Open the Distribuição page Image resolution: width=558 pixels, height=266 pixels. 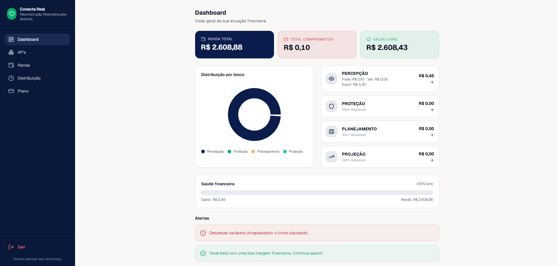tap(37, 78)
